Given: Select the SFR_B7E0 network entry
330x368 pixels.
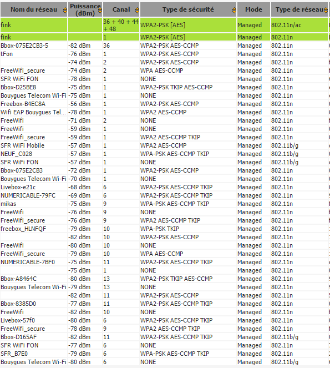Looking at the screenshot, I should [165, 354].
